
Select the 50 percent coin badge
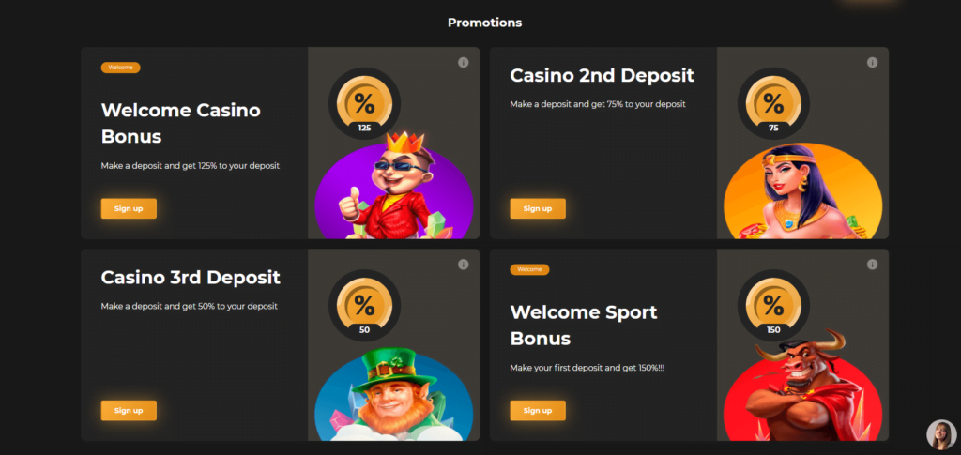364,305
